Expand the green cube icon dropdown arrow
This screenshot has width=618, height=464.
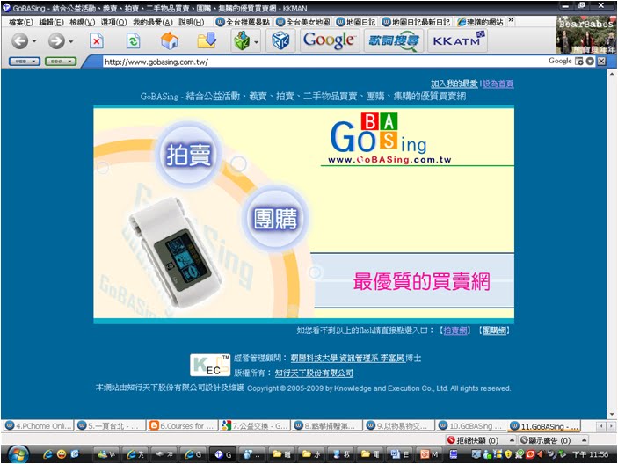[x=256, y=41]
